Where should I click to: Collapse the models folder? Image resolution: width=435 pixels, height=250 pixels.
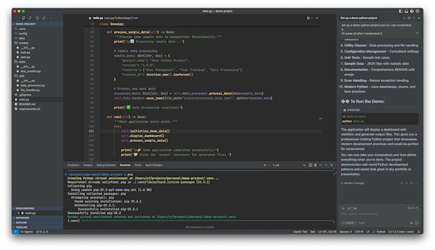tap(38, 43)
